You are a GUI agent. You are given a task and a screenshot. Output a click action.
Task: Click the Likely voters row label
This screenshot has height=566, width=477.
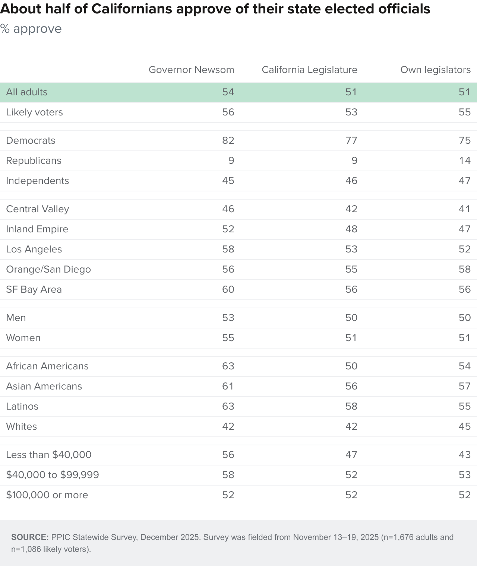tap(34, 112)
